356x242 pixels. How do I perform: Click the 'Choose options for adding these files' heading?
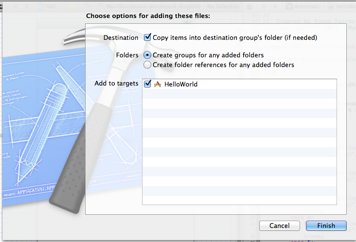(148, 16)
